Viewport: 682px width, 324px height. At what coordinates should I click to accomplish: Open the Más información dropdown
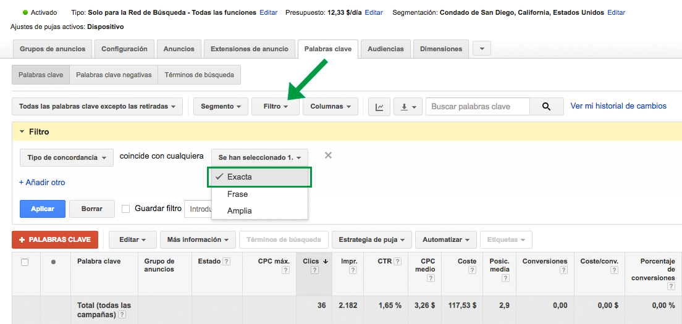pos(198,239)
